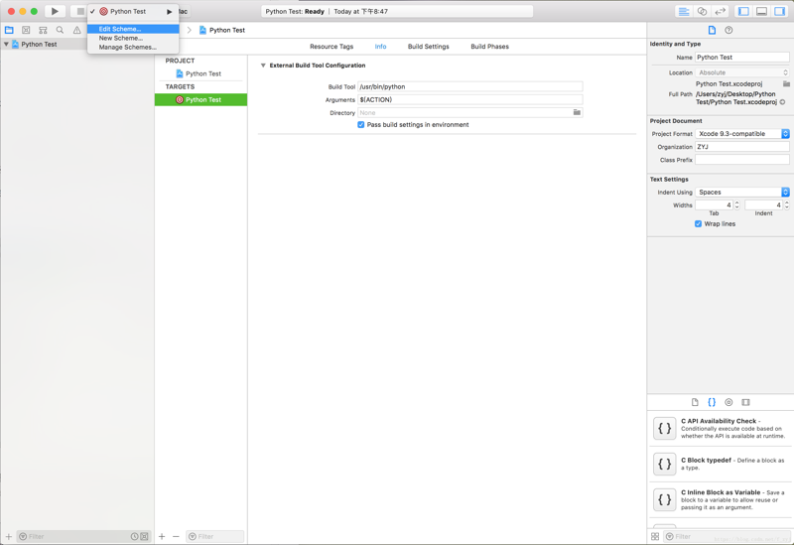Remove target with minus button

pyautogui.click(x=176, y=536)
